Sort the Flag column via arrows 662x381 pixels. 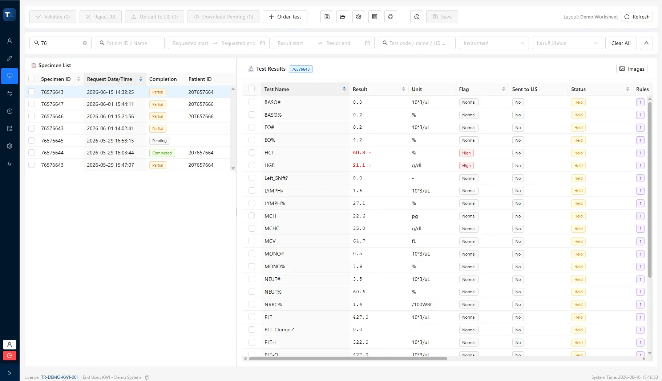tap(504, 89)
